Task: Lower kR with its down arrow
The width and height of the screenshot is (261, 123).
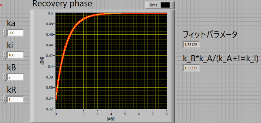Action: coord(5,101)
